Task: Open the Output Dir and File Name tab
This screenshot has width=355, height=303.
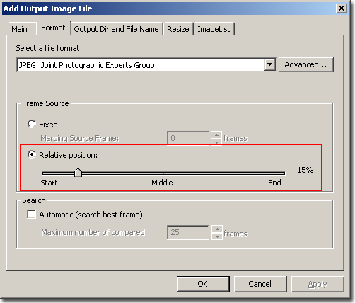Action: (x=117, y=29)
